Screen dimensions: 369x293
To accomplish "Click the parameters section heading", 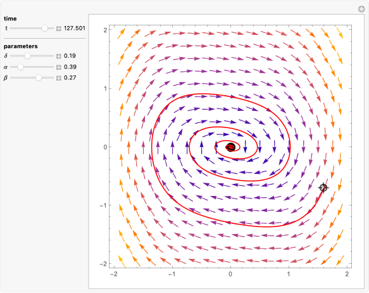I will (x=21, y=46).
